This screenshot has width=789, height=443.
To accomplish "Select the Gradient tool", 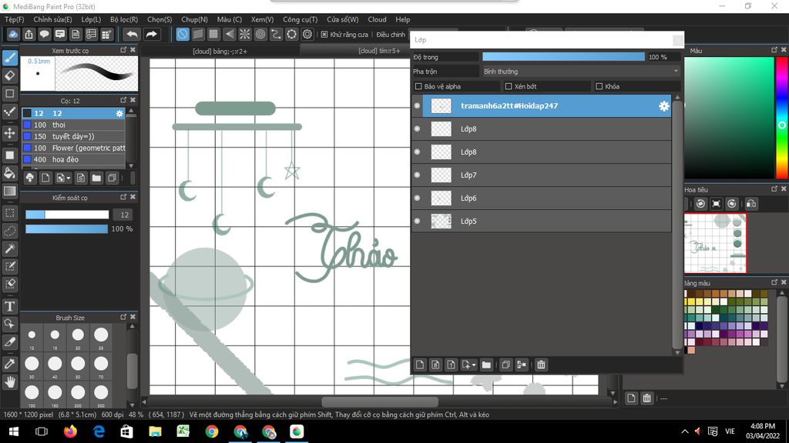I will click(x=9, y=192).
